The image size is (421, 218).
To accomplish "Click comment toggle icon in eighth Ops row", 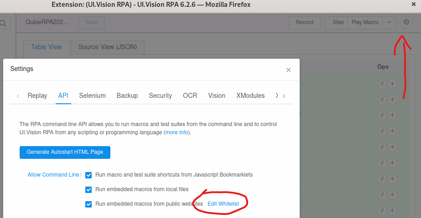I will [x=382, y=195].
